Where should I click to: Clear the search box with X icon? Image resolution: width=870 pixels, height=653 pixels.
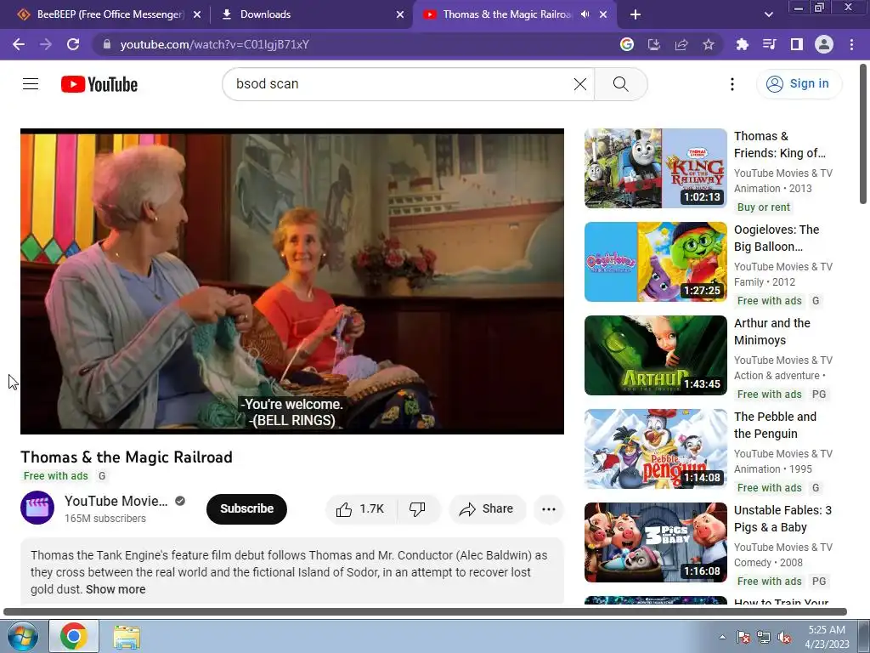(x=579, y=84)
